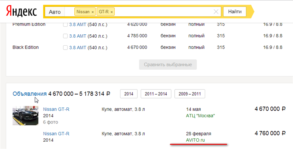Click the Сравнить выбранные button
293x149 pixels.
point(168,65)
